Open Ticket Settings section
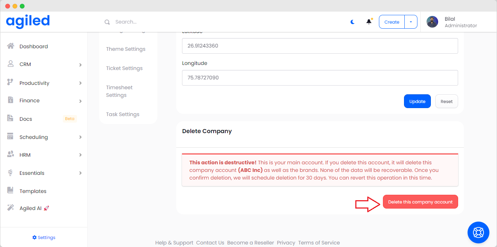Viewport: 497px width, 247px height. (x=124, y=68)
